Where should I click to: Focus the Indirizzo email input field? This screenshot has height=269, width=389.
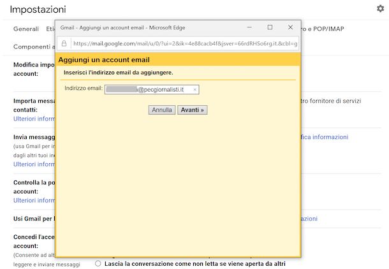[x=152, y=89]
